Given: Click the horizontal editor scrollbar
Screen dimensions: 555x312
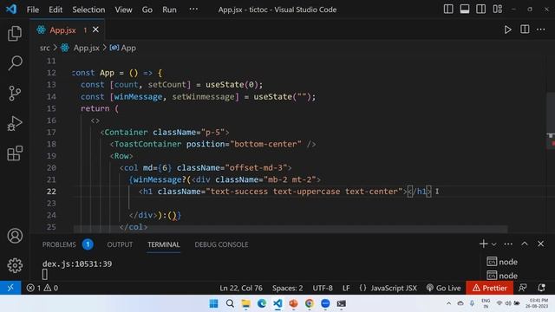Looking at the screenshot, I should (291, 229).
